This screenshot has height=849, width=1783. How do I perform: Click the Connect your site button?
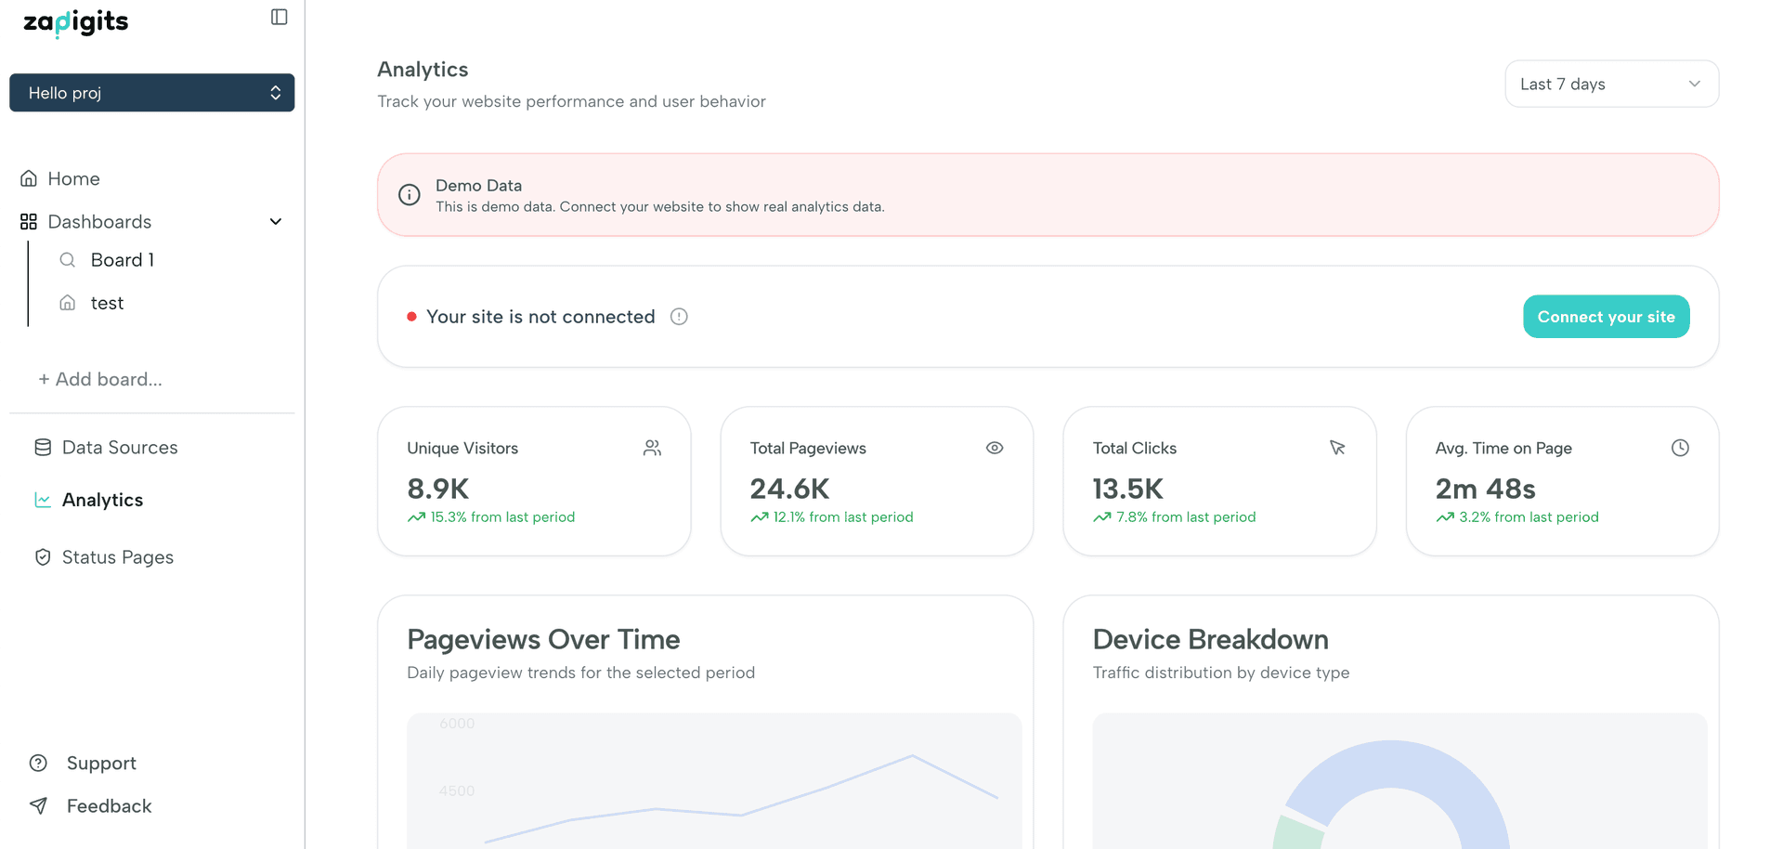click(x=1606, y=316)
